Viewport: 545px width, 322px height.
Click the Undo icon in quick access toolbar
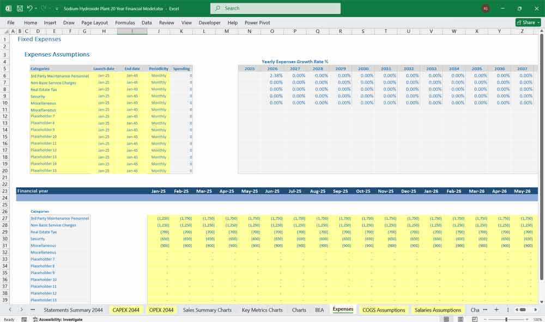(x=29, y=8)
